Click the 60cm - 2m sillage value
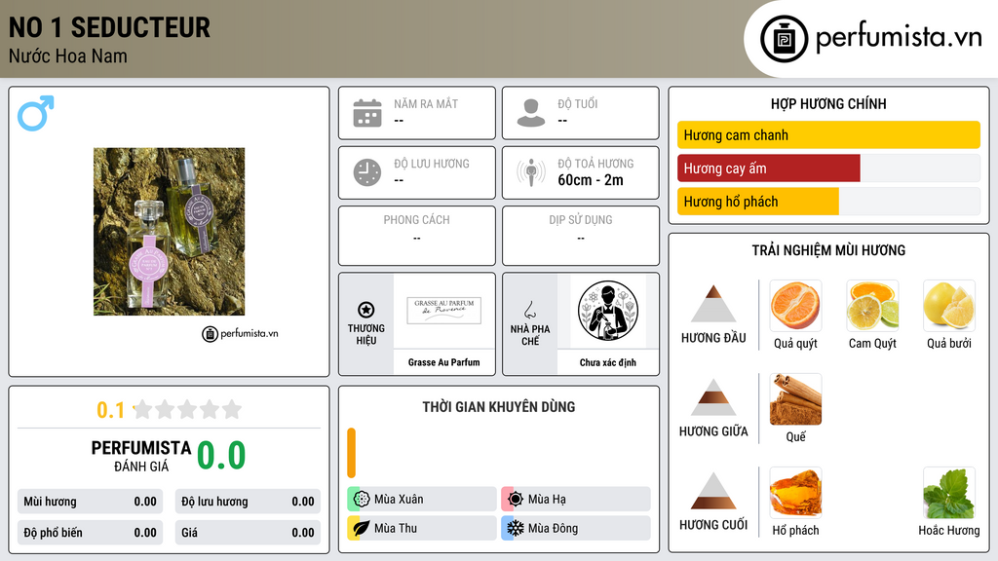 point(591,180)
